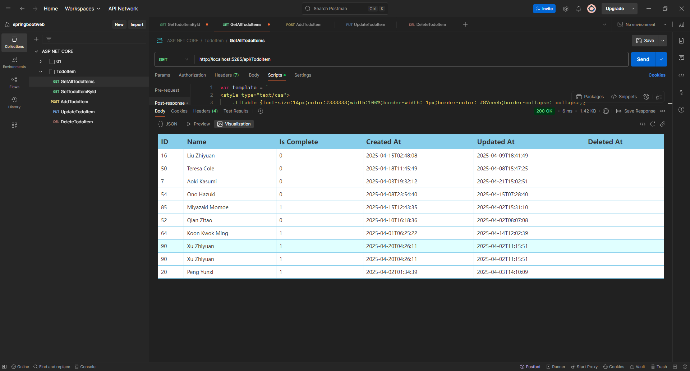Open Postman settings gear

565,9
